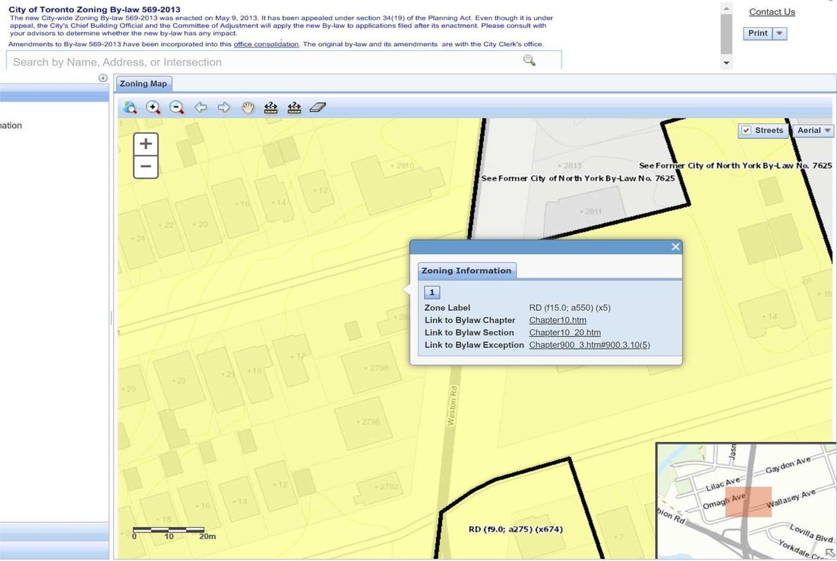
Task: Activate the pan hand tool
Action: point(248,107)
